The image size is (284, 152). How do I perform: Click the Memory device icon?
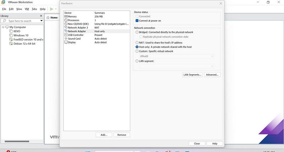[66, 16]
